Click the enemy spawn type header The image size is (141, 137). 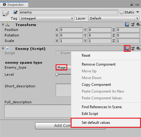point(24,63)
